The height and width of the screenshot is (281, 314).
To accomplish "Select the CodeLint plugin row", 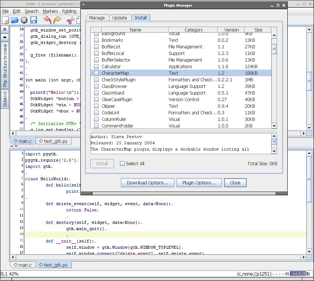I will click(181, 112).
